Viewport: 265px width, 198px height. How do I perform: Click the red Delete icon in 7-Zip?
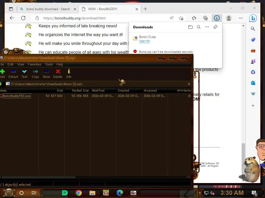58,72
